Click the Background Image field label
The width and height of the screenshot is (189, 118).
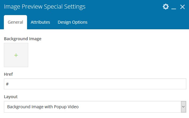pyautogui.click(x=23, y=39)
